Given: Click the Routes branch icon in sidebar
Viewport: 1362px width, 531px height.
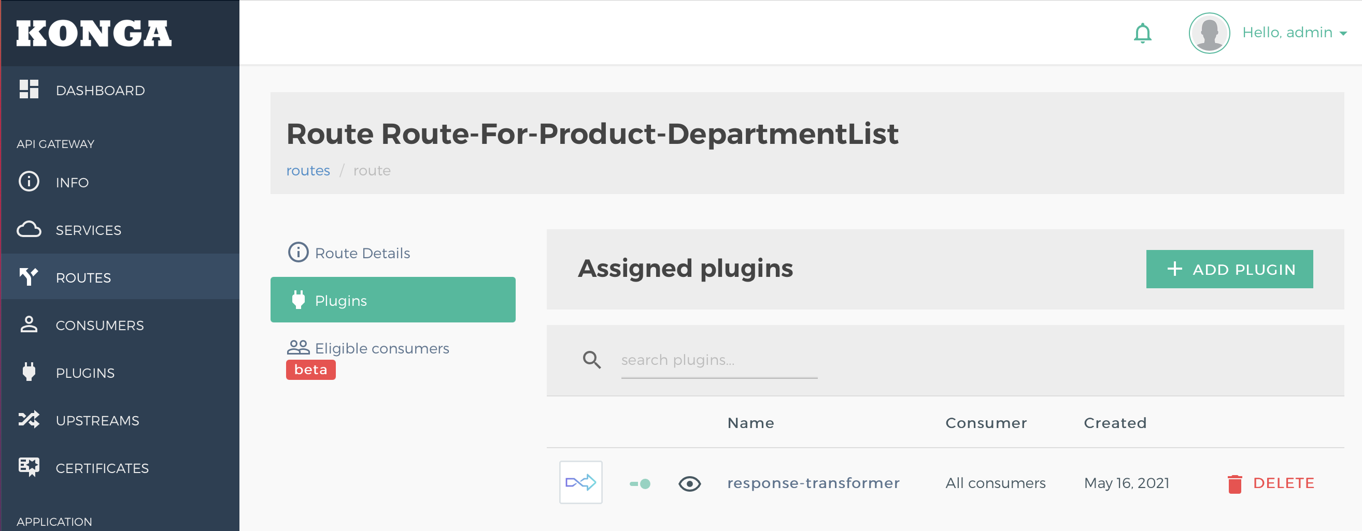Looking at the screenshot, I should [29, 276].
